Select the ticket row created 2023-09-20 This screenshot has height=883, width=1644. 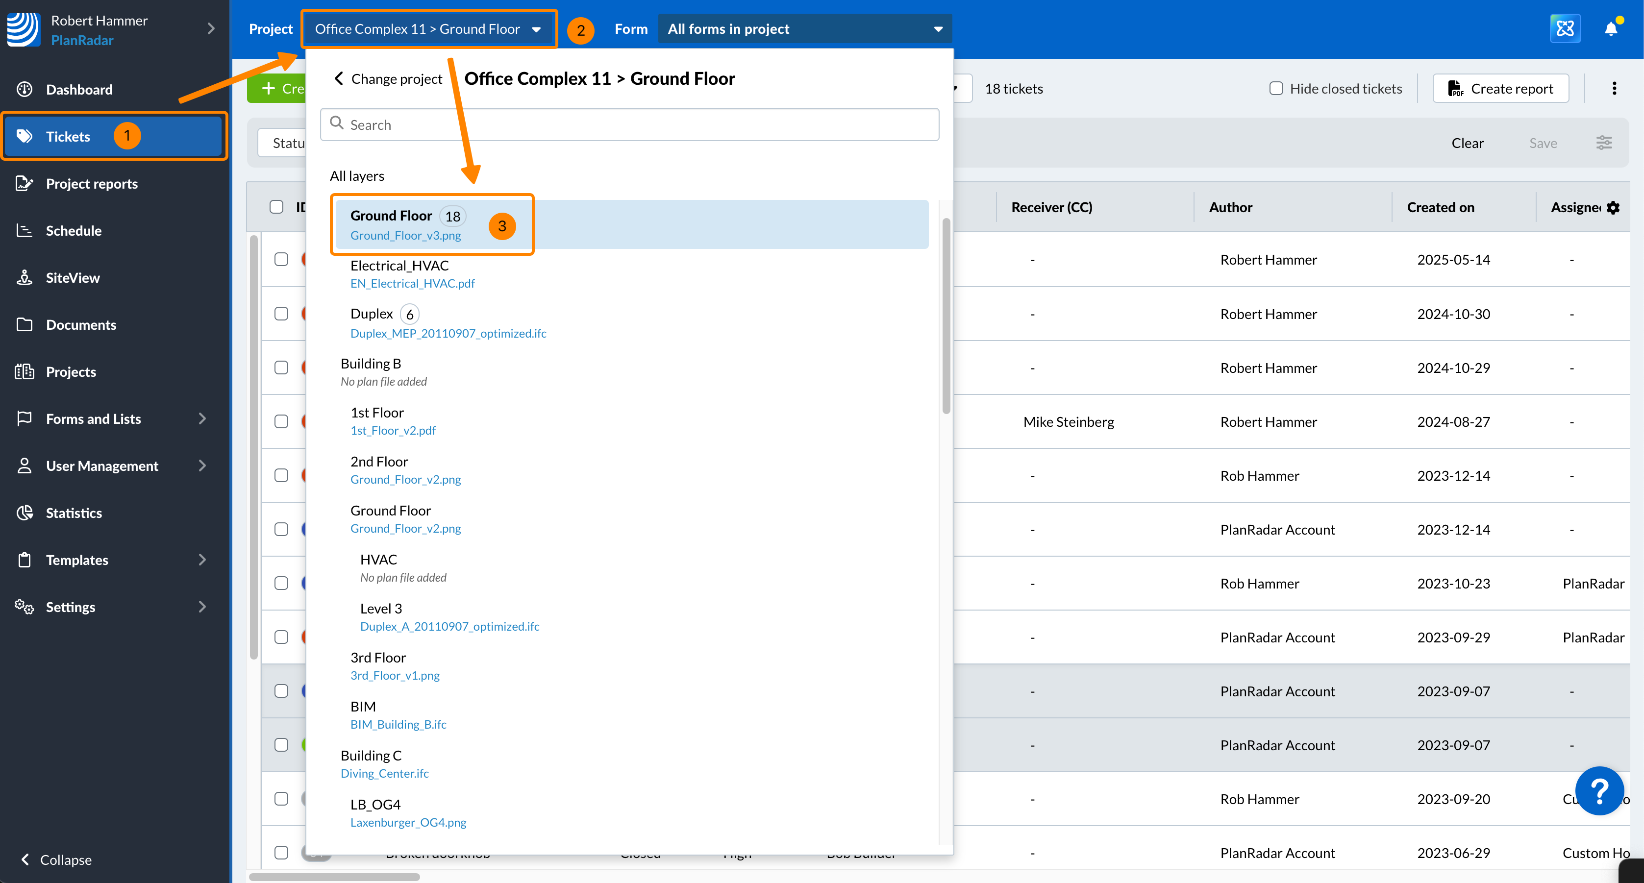(x=281, y=799)
